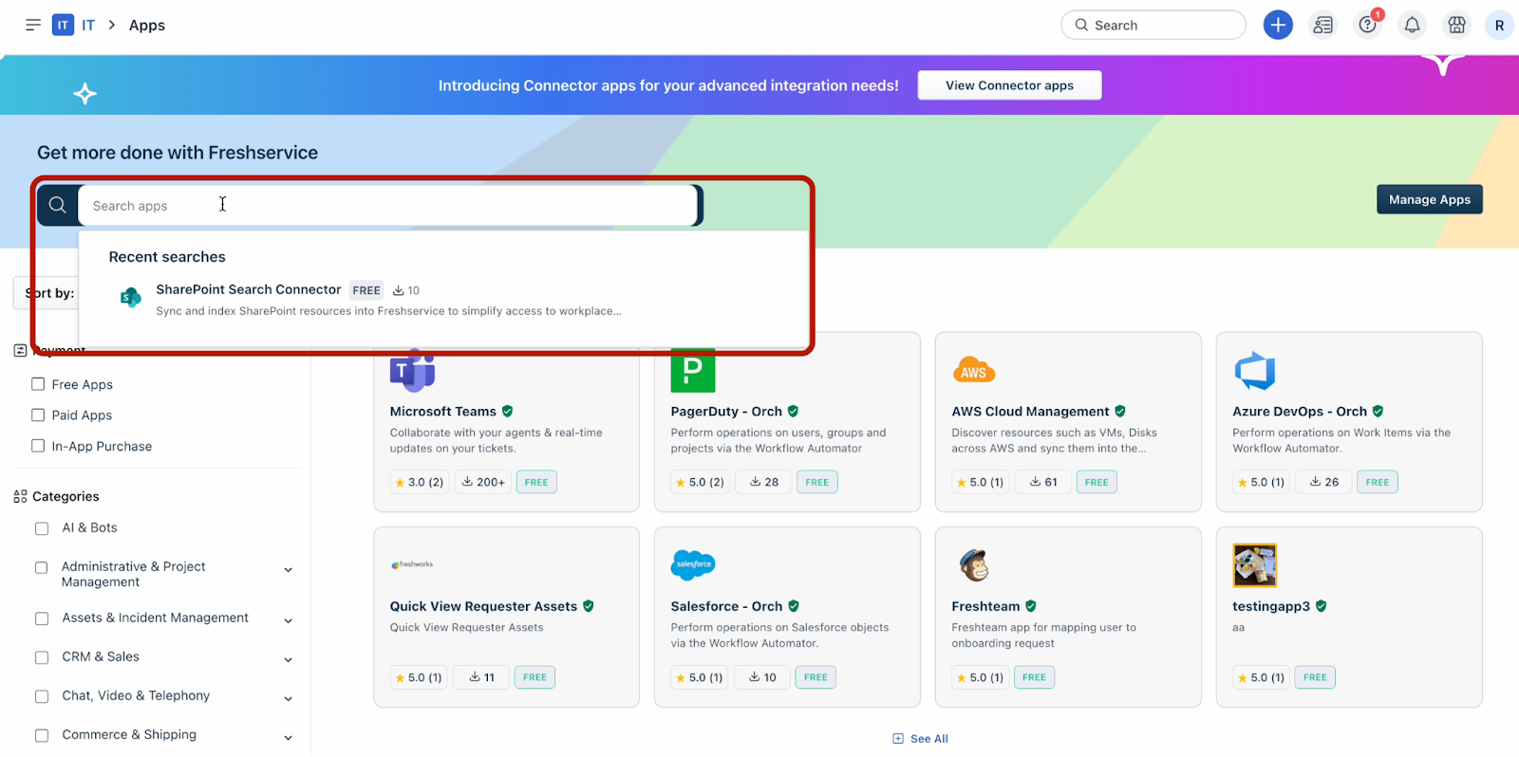
Task: Click the 5.0 (1) rating on testingapp3
Action: click(x=1261, y=677)
